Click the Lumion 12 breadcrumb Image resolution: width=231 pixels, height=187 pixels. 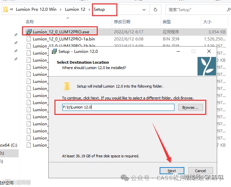click(75, 9)
